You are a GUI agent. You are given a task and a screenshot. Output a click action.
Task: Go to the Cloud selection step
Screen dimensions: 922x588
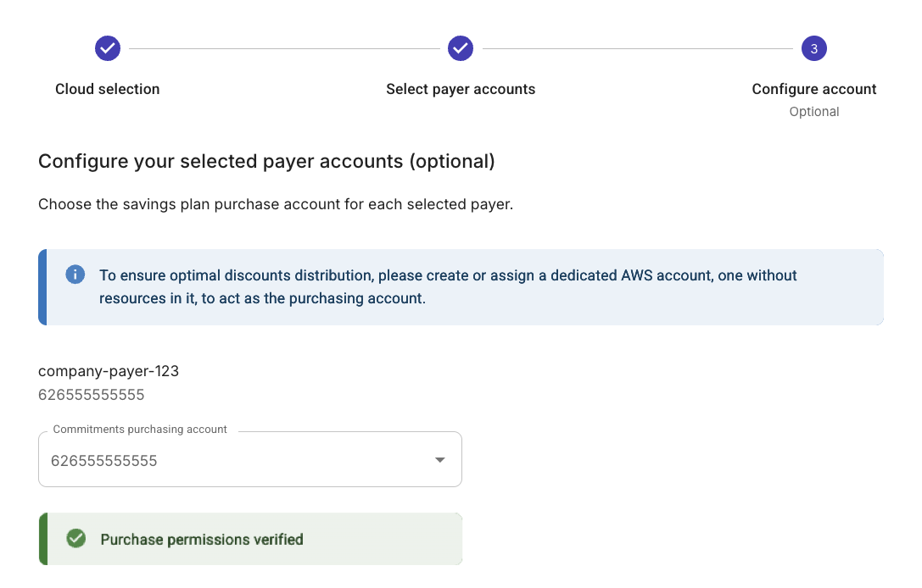pos(107,88)
